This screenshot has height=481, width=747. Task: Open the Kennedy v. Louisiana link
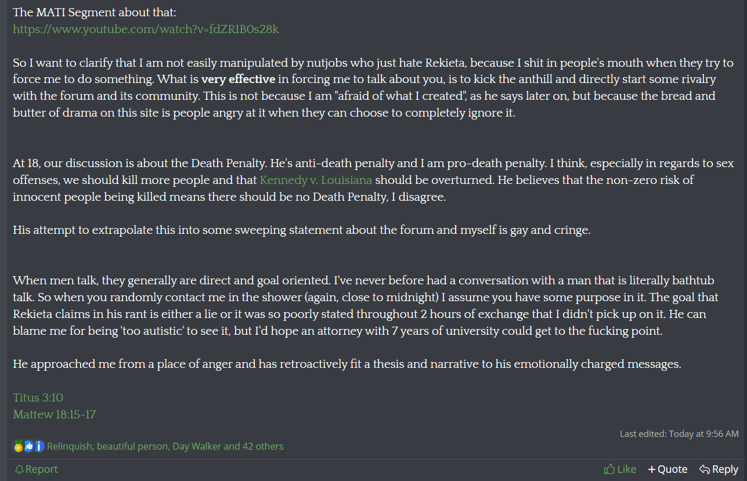click(316, 180)
